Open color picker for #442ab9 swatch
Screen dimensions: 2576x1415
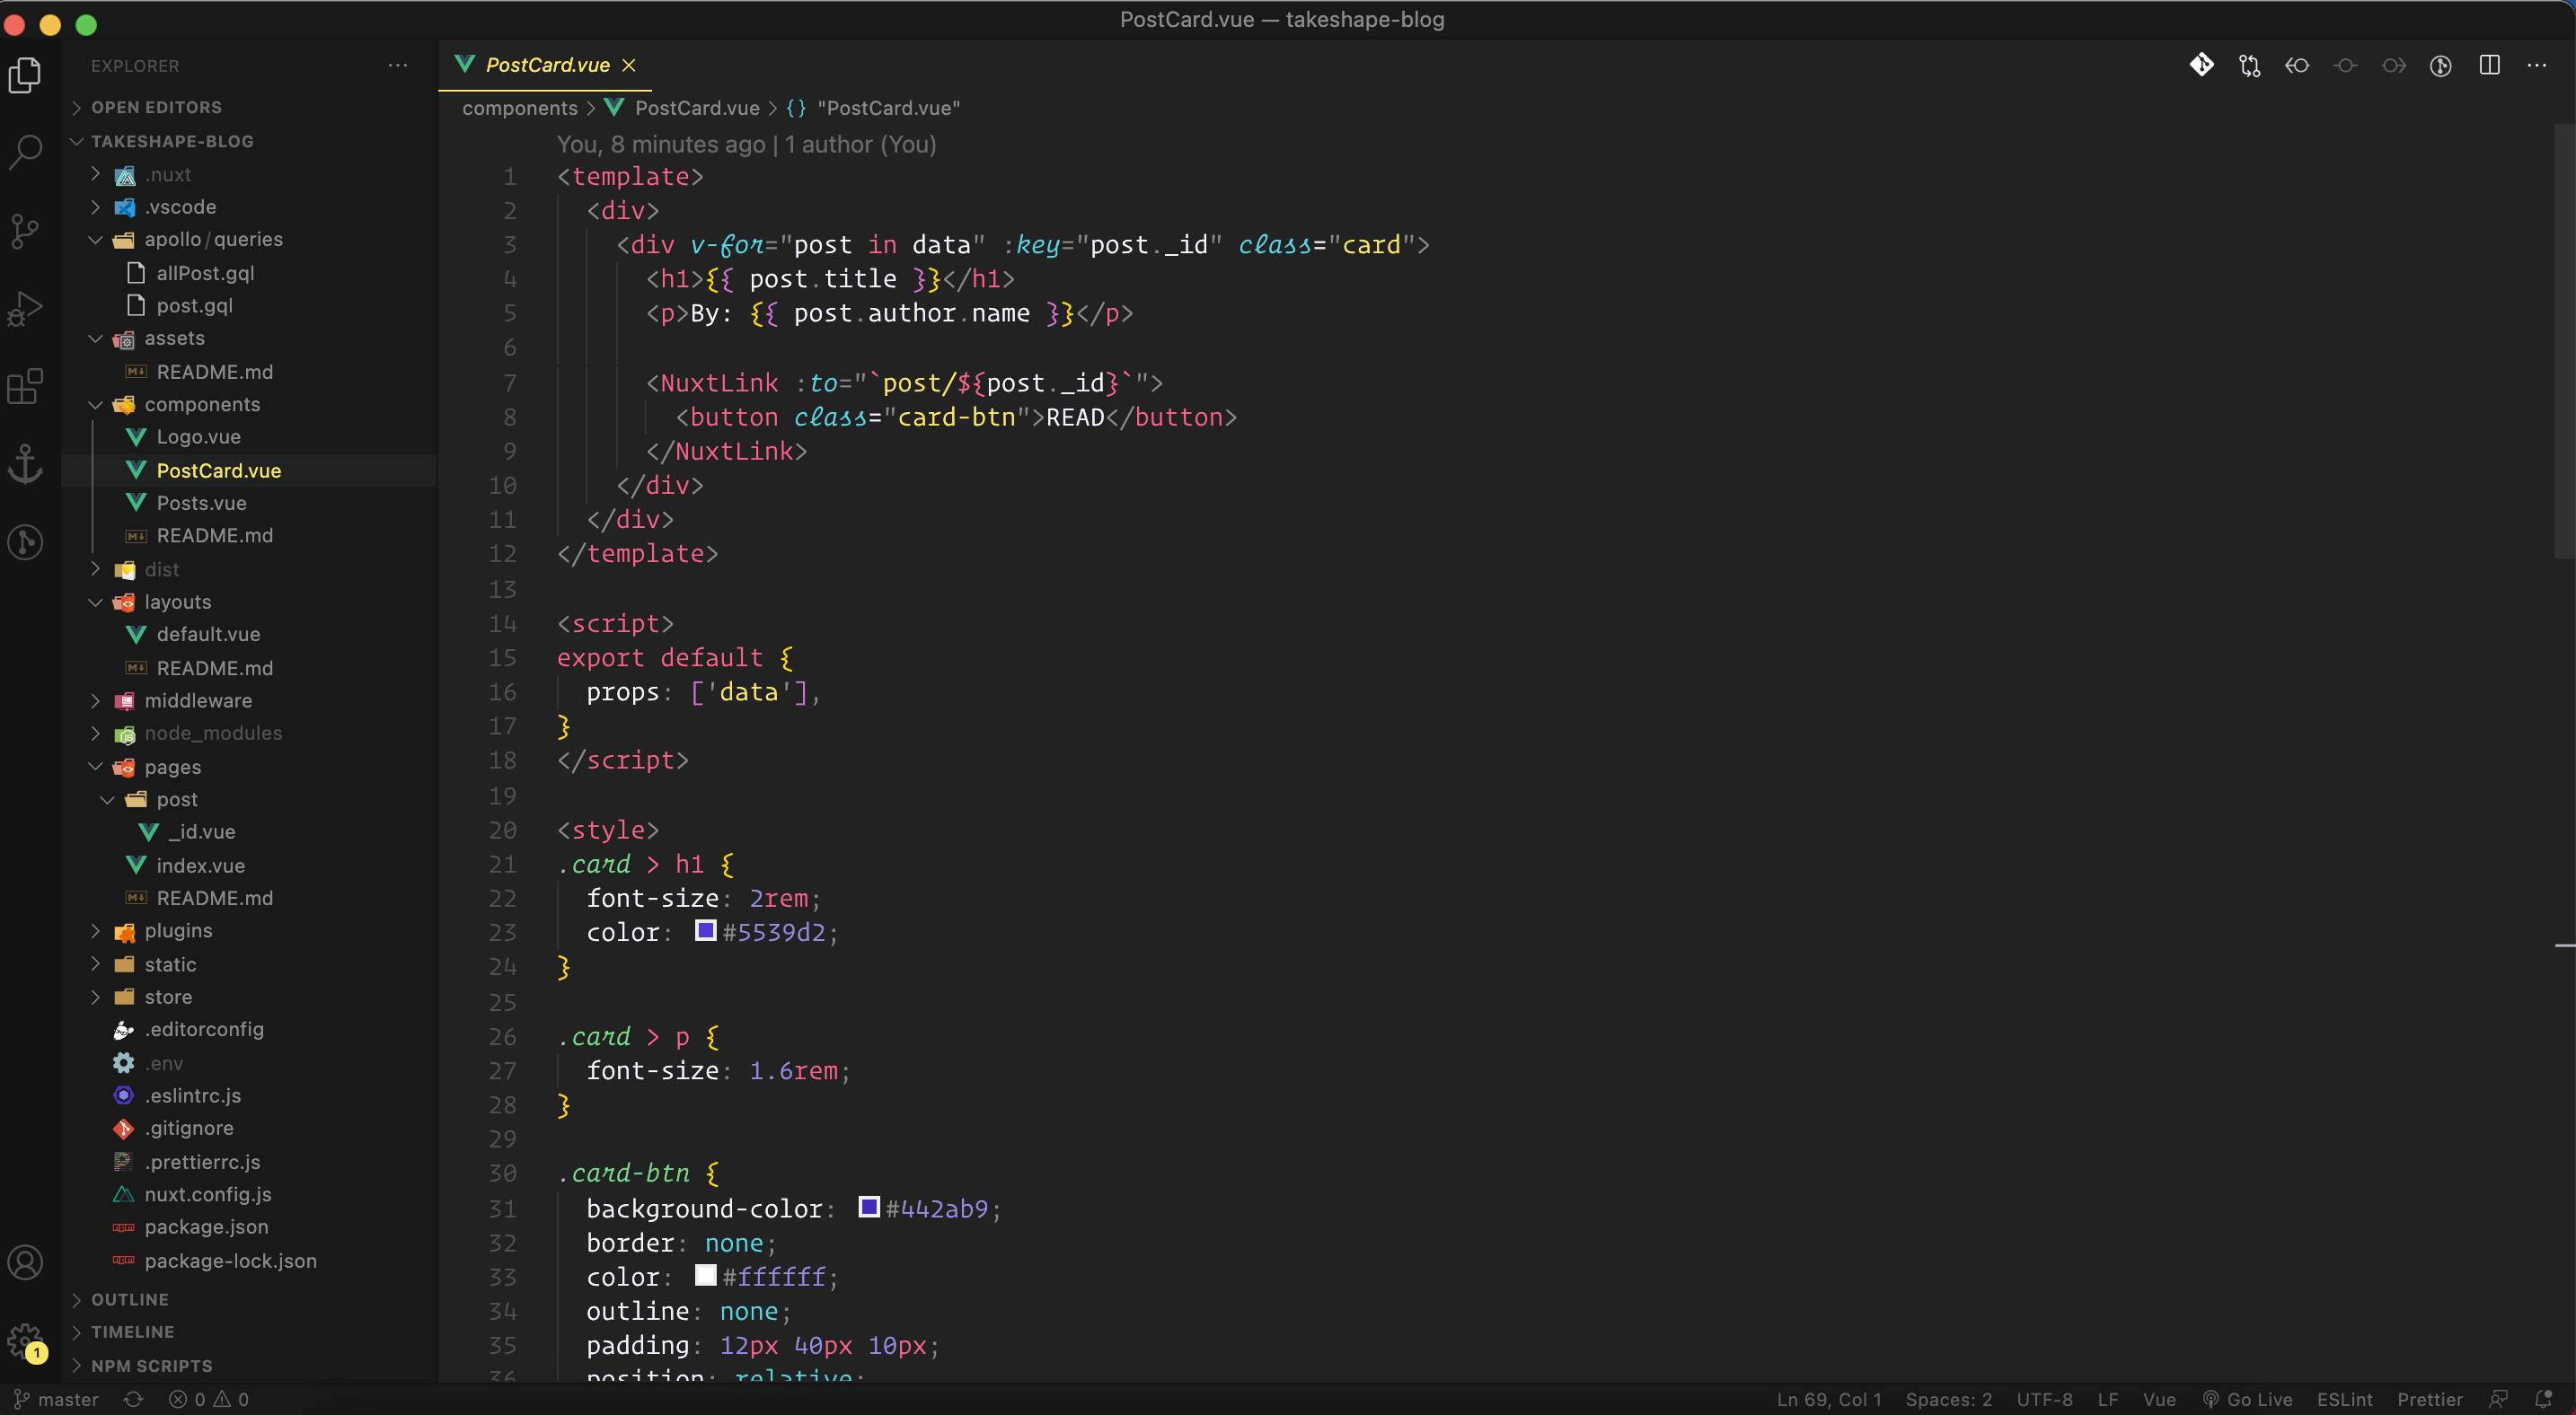pyautogui.click(x=868, y=1207)
